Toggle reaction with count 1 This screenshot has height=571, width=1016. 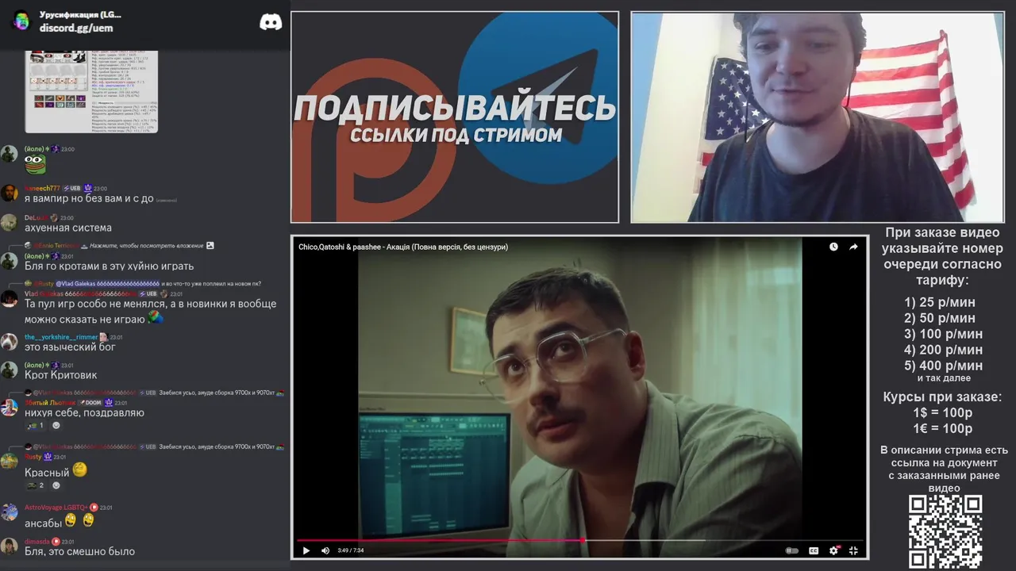point(35,426)
